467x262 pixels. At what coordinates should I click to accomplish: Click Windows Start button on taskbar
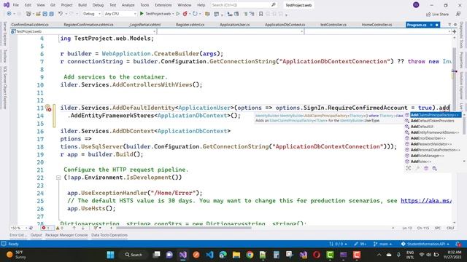110,255
